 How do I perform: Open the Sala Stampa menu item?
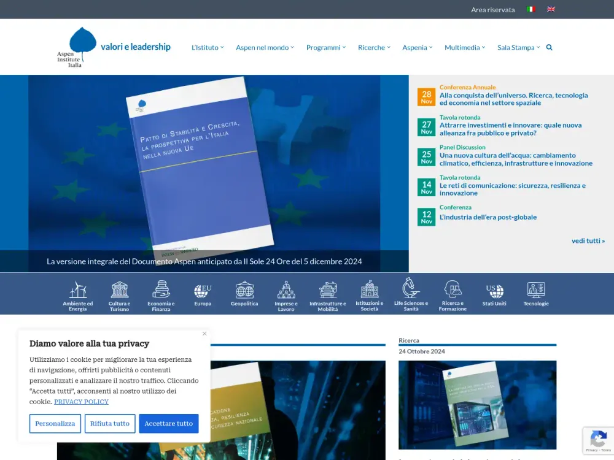[516, 47]
